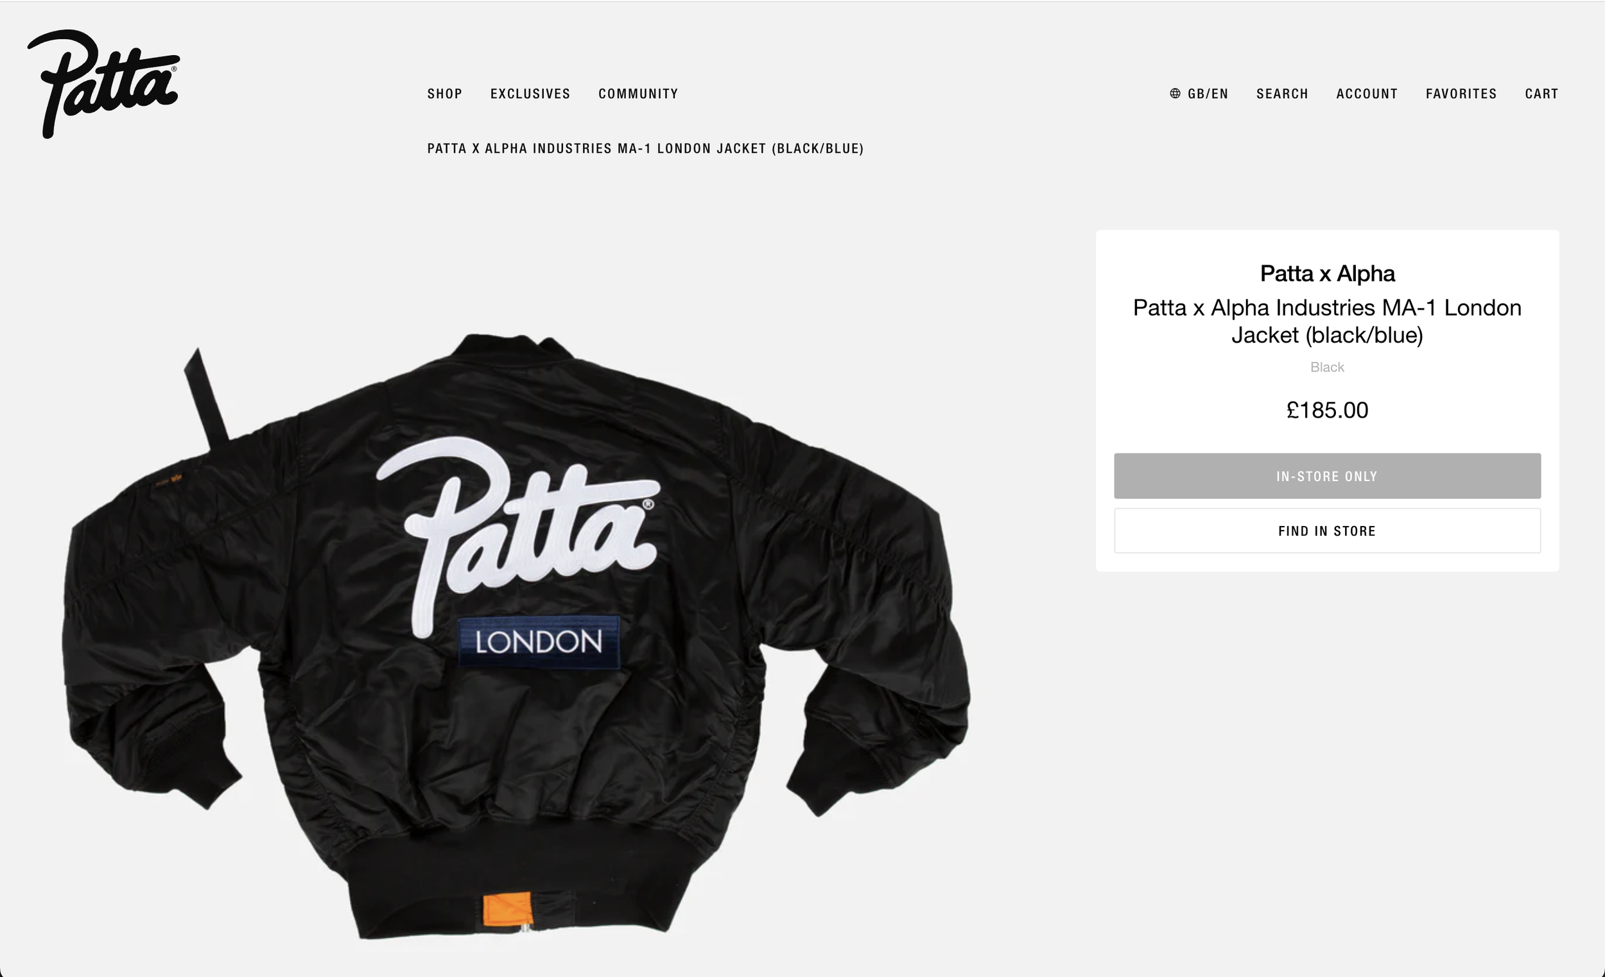
Task: Open the Exclusives menu
Action: point(530,94)
